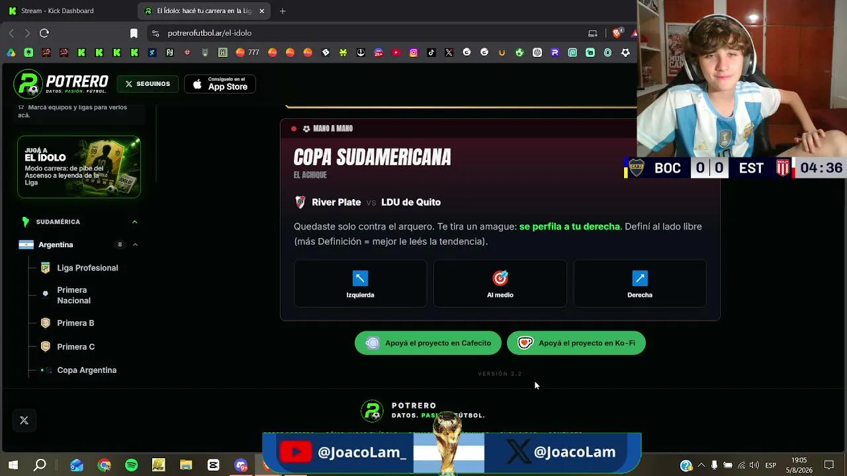Shoot left with the Izquierda option

(x=360, y=284)
